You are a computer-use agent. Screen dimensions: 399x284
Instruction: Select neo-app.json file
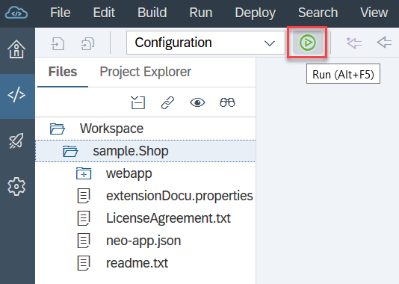pyautogui.click(x=143, y=241)
